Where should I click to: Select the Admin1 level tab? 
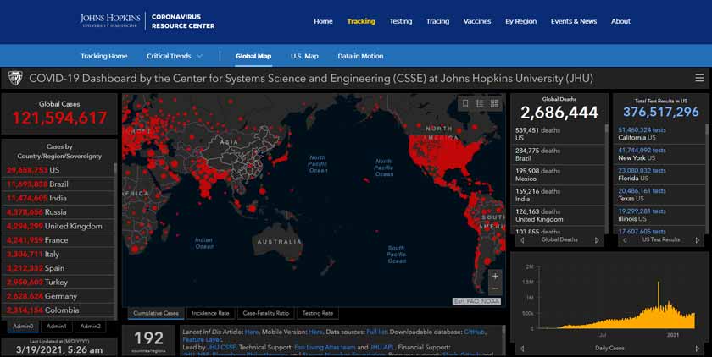click(56, 327)
